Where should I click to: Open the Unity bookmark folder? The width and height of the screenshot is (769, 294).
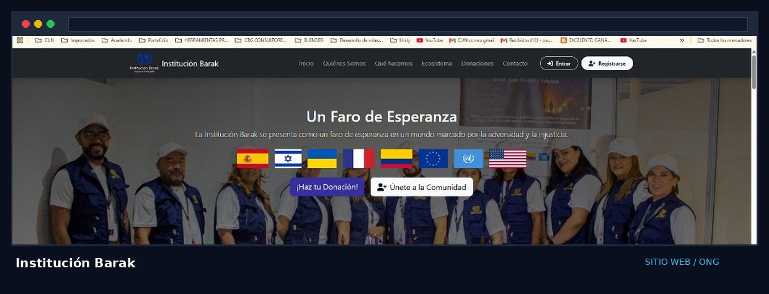pyautogui.click(x=400, y=40)
